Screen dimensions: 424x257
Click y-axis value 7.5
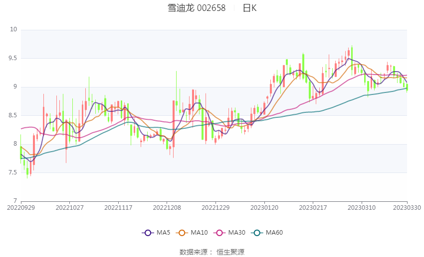tap(12, 172)
